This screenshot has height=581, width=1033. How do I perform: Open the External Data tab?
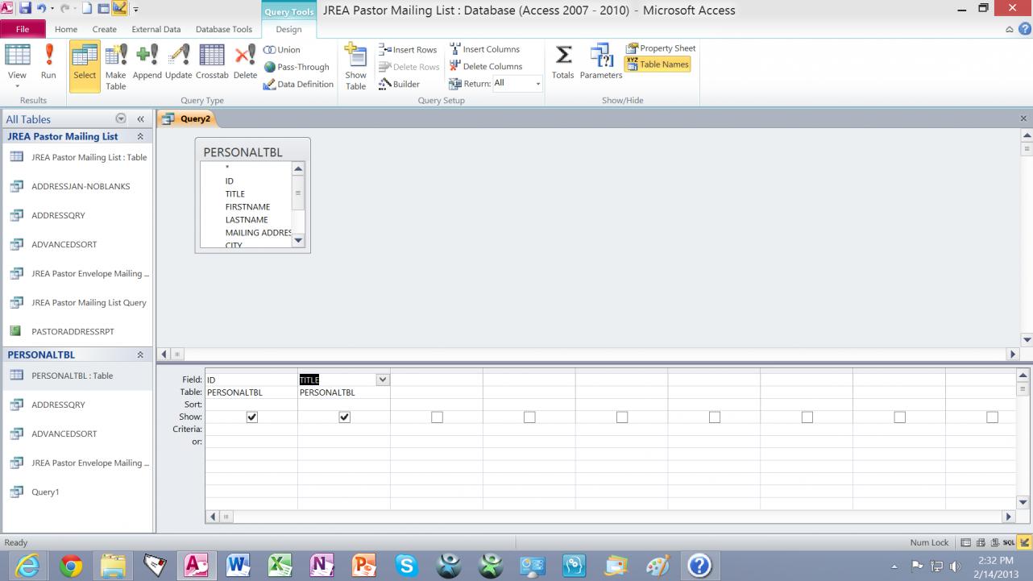[x=156, y=30]
